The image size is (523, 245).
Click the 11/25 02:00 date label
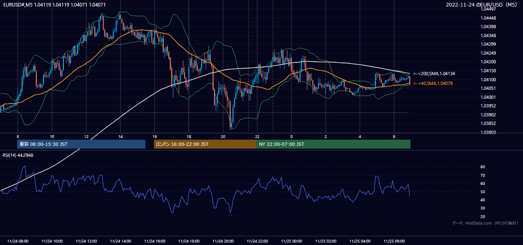point(325,241)
